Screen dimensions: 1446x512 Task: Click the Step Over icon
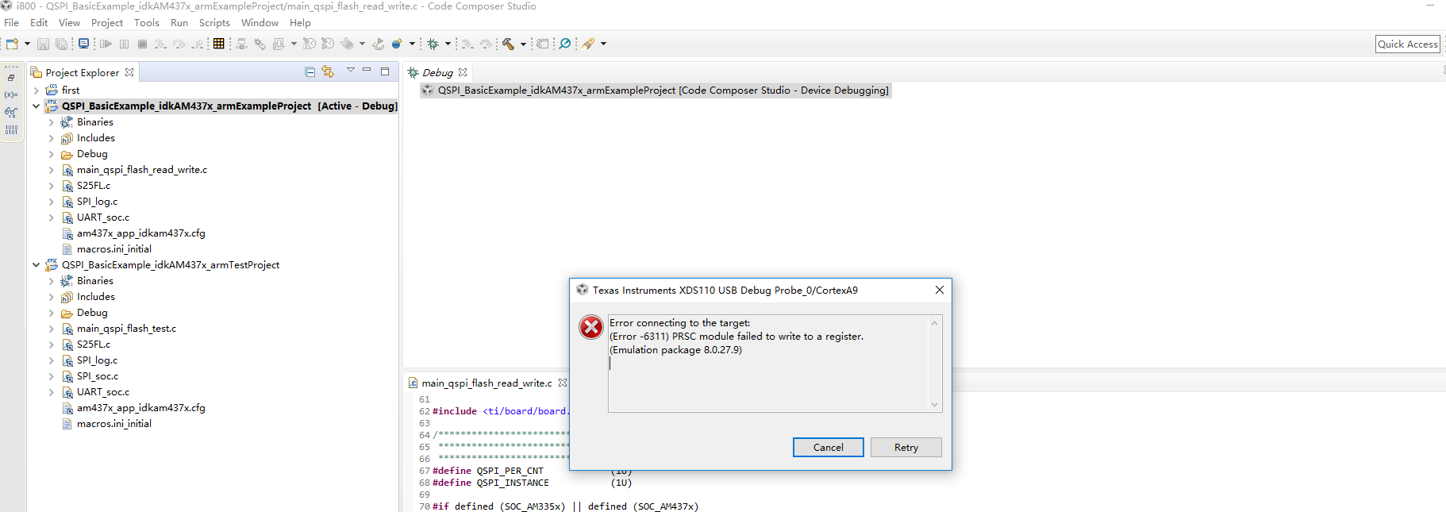179,44
